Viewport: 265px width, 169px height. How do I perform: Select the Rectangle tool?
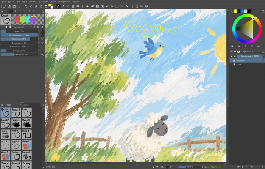[73, 6]
